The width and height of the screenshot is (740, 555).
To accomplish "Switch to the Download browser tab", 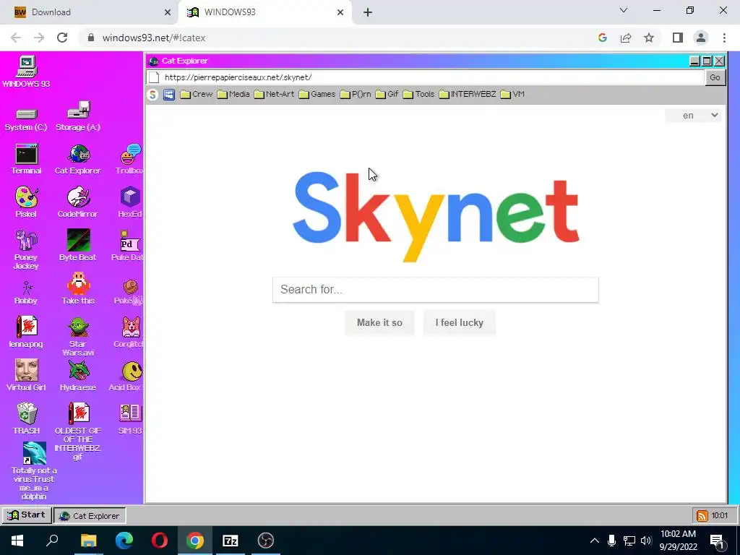I will point(88,12).
